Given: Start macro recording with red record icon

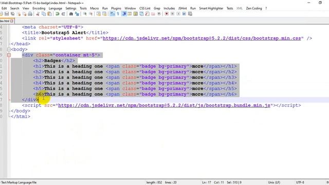Looking at the screenshot, I should coord(167,14).
